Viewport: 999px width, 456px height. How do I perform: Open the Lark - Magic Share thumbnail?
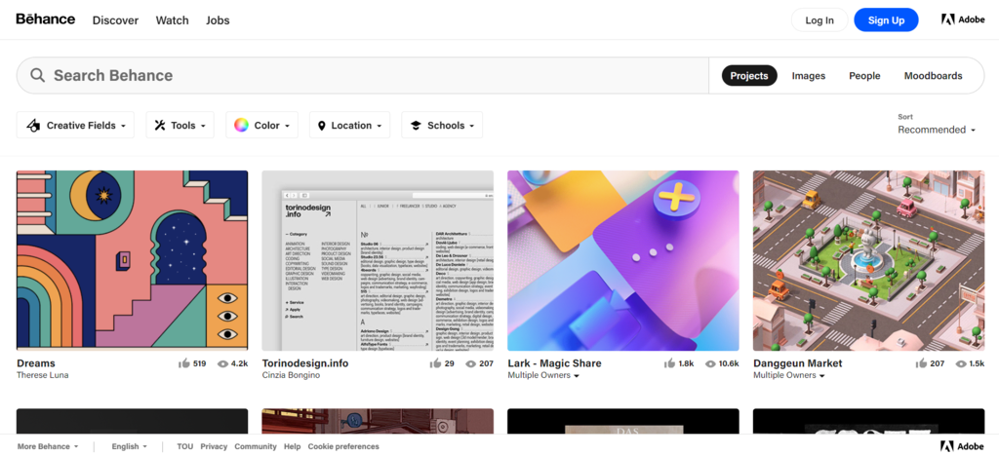point(623,261)
